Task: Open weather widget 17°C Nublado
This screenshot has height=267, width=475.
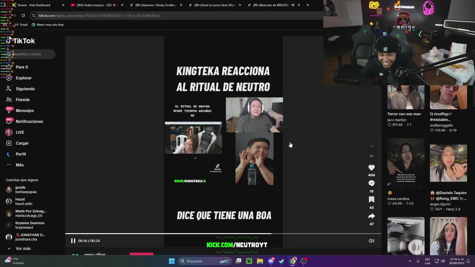Action: (x=14, y=261)
